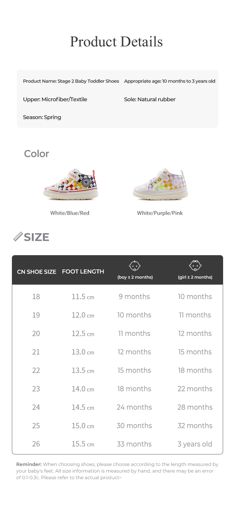Click the ruler icon beside SIZE heading
Screen dimensions: 235x516
point(18,237)
